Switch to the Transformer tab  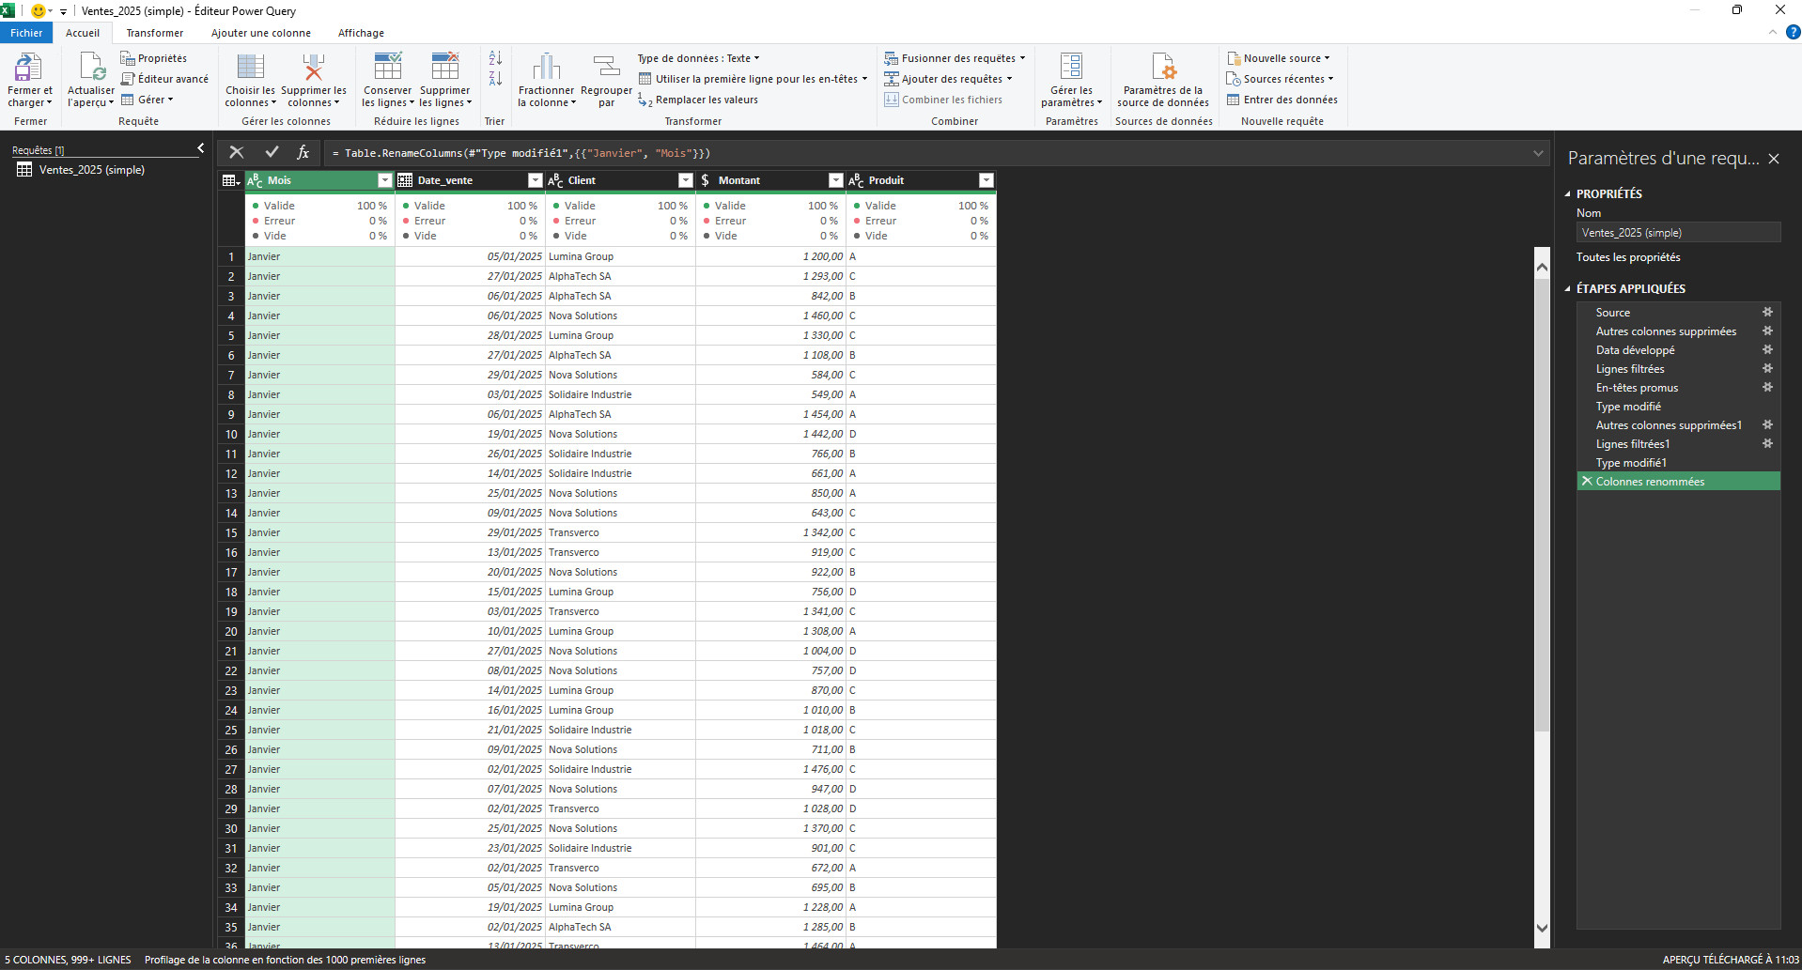[x=155, y=33]
